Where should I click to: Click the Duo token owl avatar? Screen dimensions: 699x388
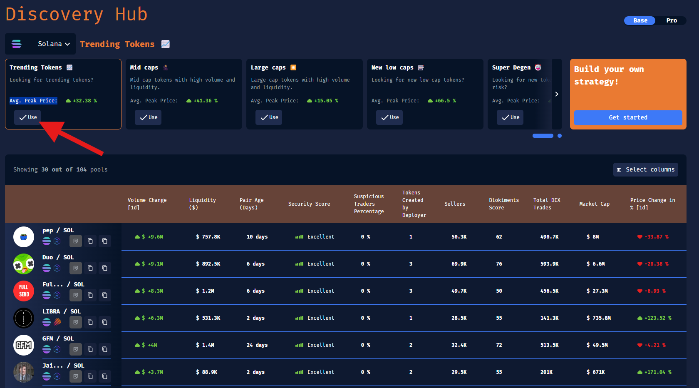pyautogui.click(x=24, y=264)
